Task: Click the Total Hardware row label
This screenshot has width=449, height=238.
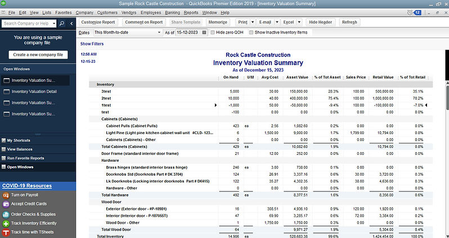Action: [115, 195]
